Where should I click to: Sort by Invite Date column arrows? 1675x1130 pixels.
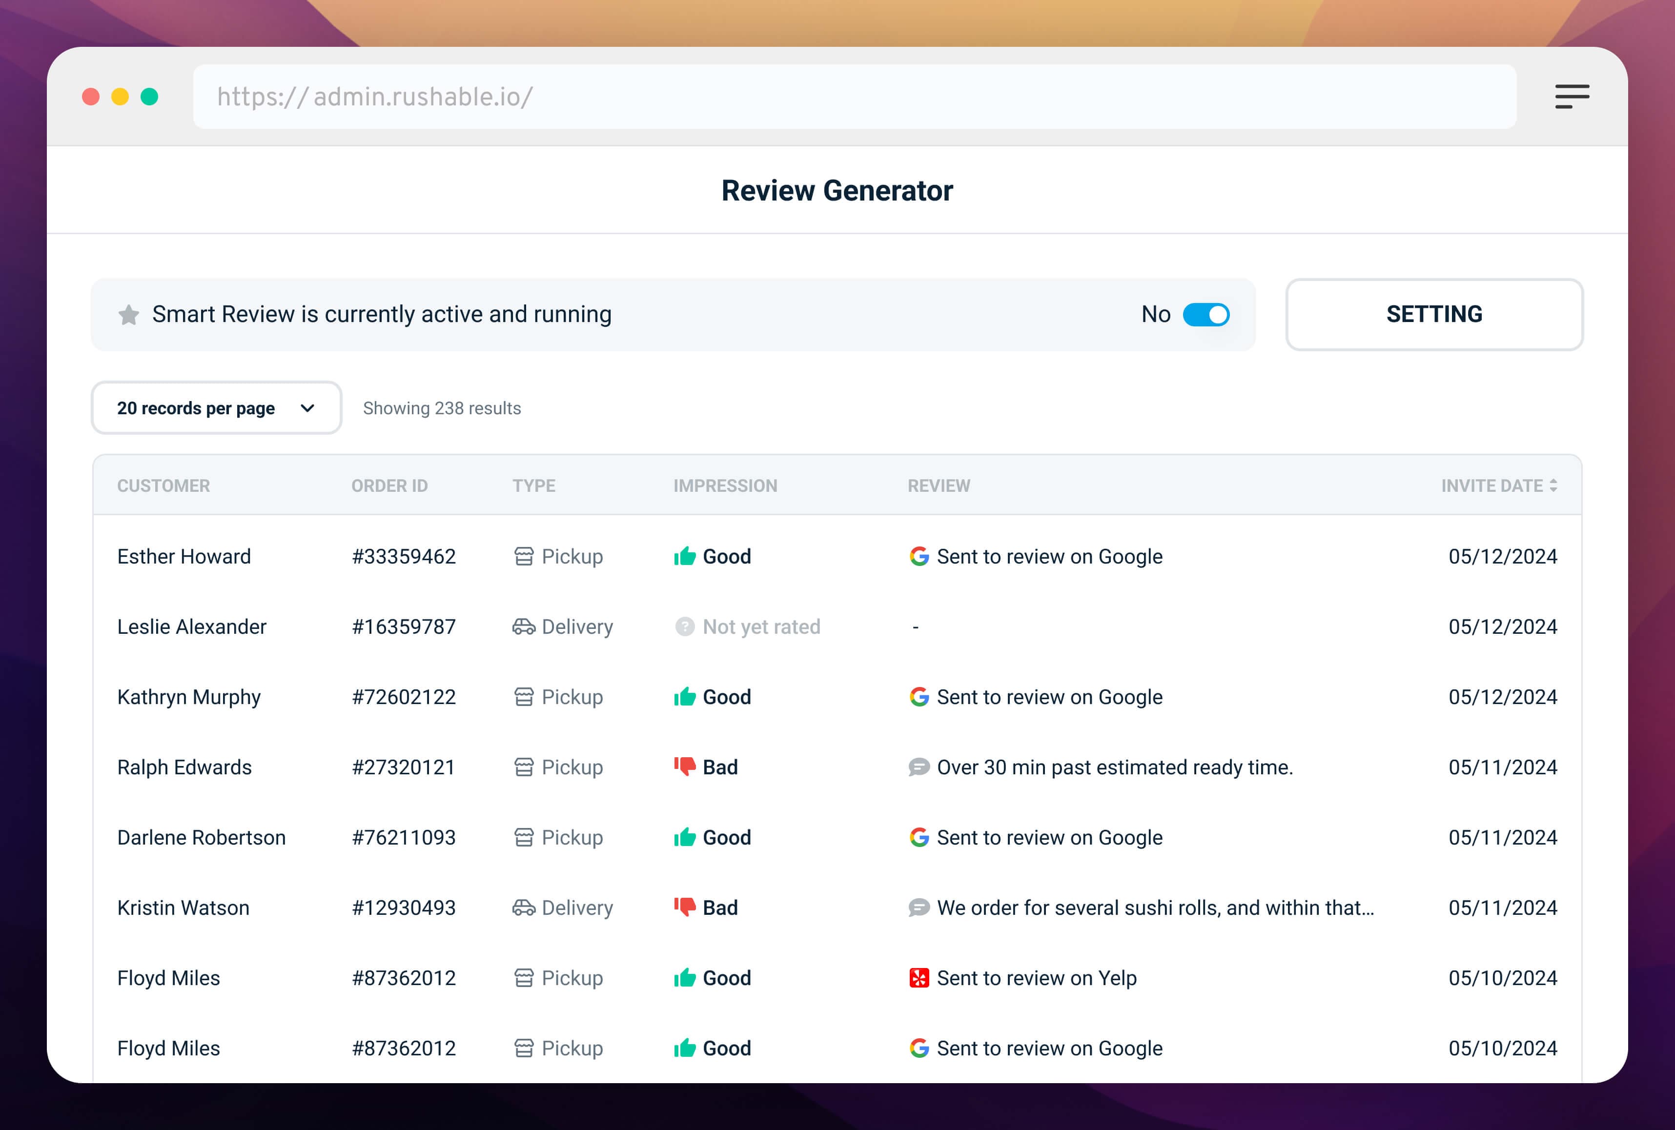(1553, 486)
